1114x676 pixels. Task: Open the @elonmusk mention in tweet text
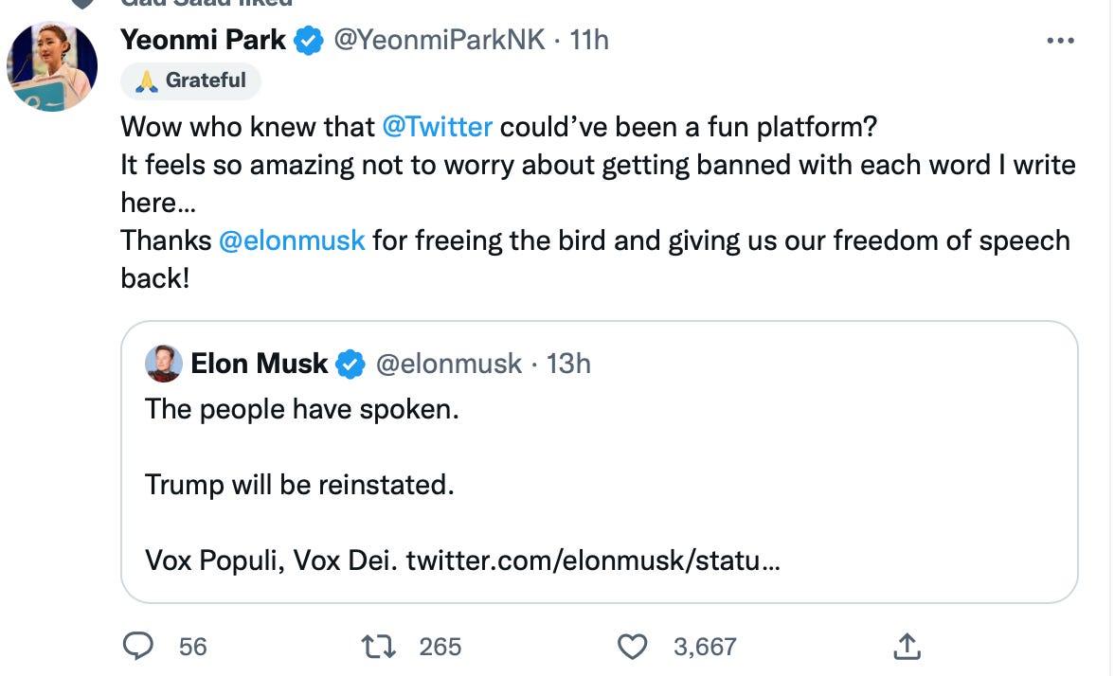click(292, 240)
